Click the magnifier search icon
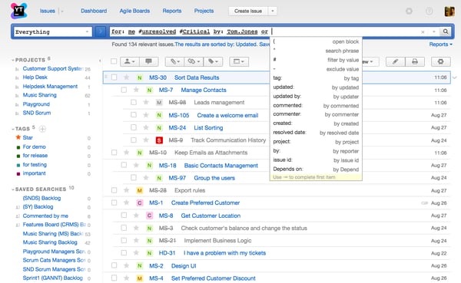461x283 pixels. click(x=446, y=31)
